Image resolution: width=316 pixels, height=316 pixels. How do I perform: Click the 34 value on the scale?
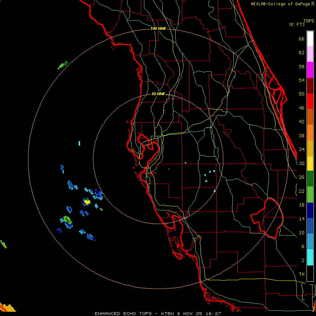(302, 150)
